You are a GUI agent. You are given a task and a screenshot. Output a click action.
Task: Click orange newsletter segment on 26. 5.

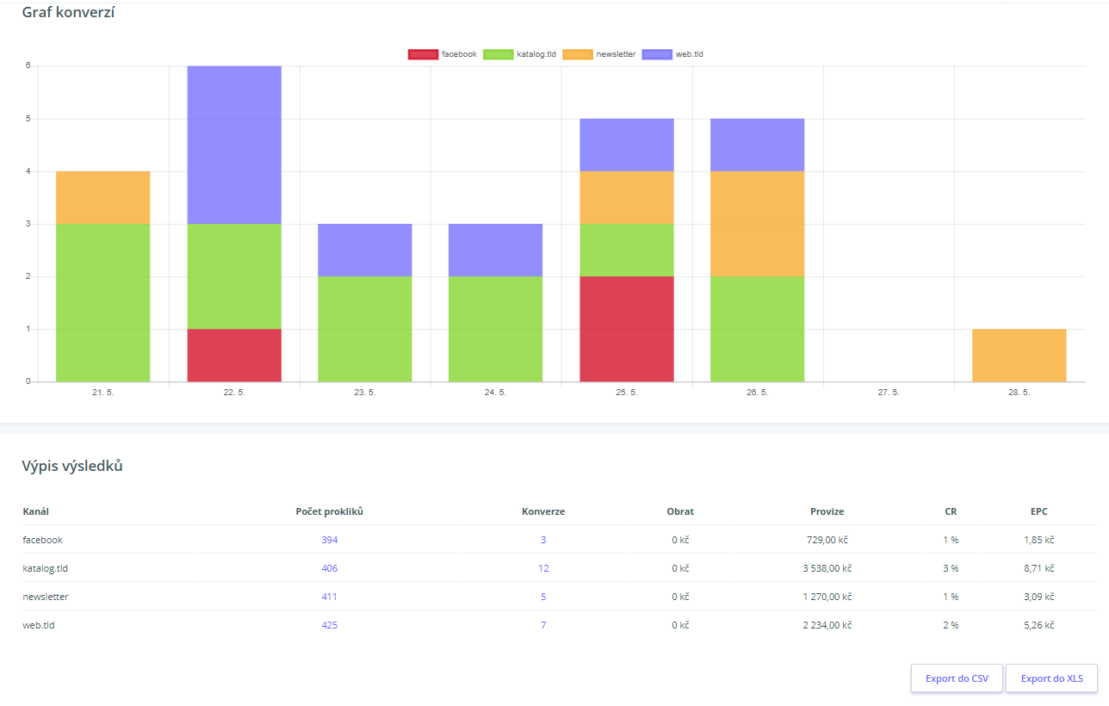click(x=758, y=224)
